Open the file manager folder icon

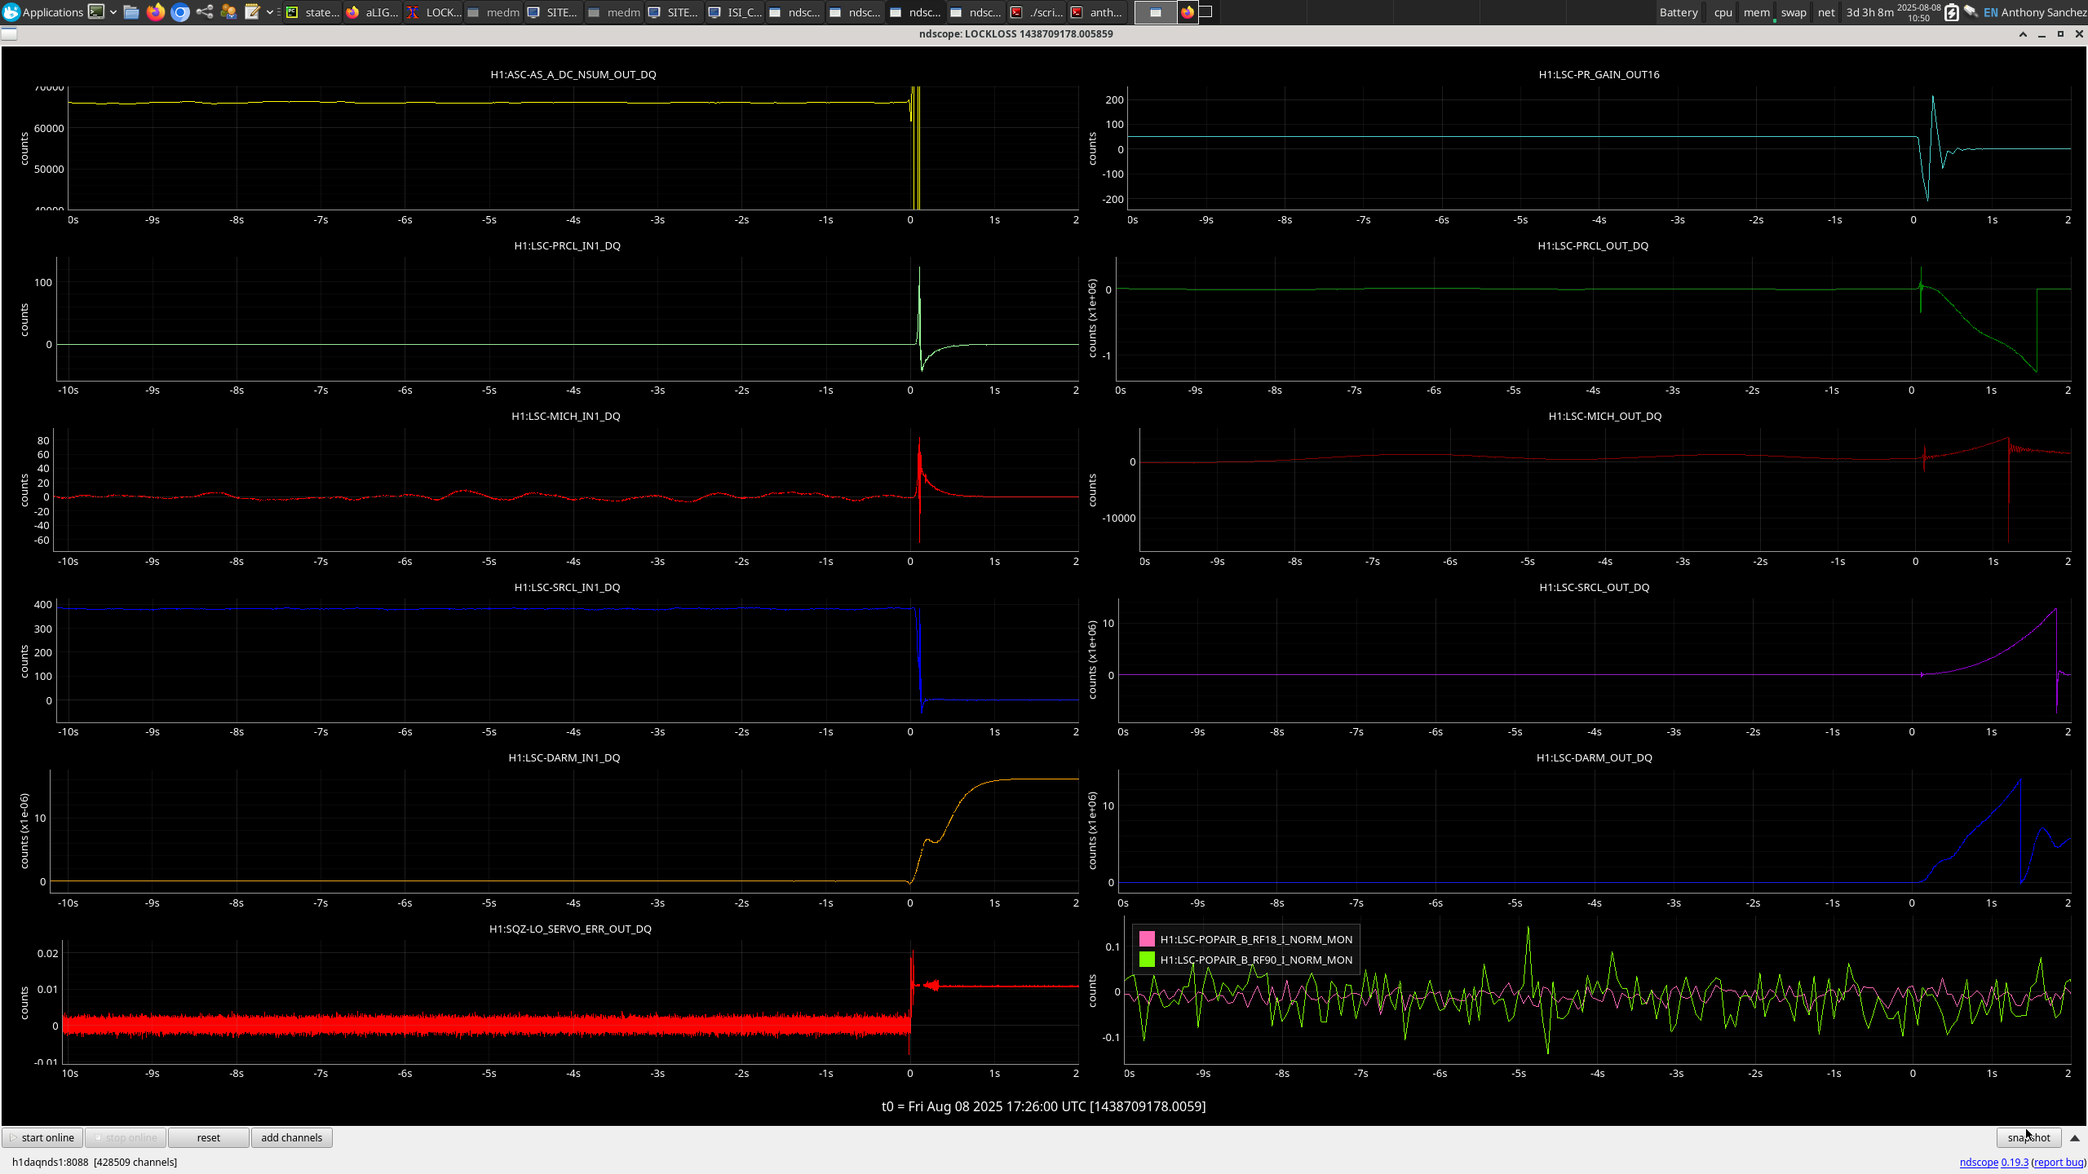click(x=131, y=12)
